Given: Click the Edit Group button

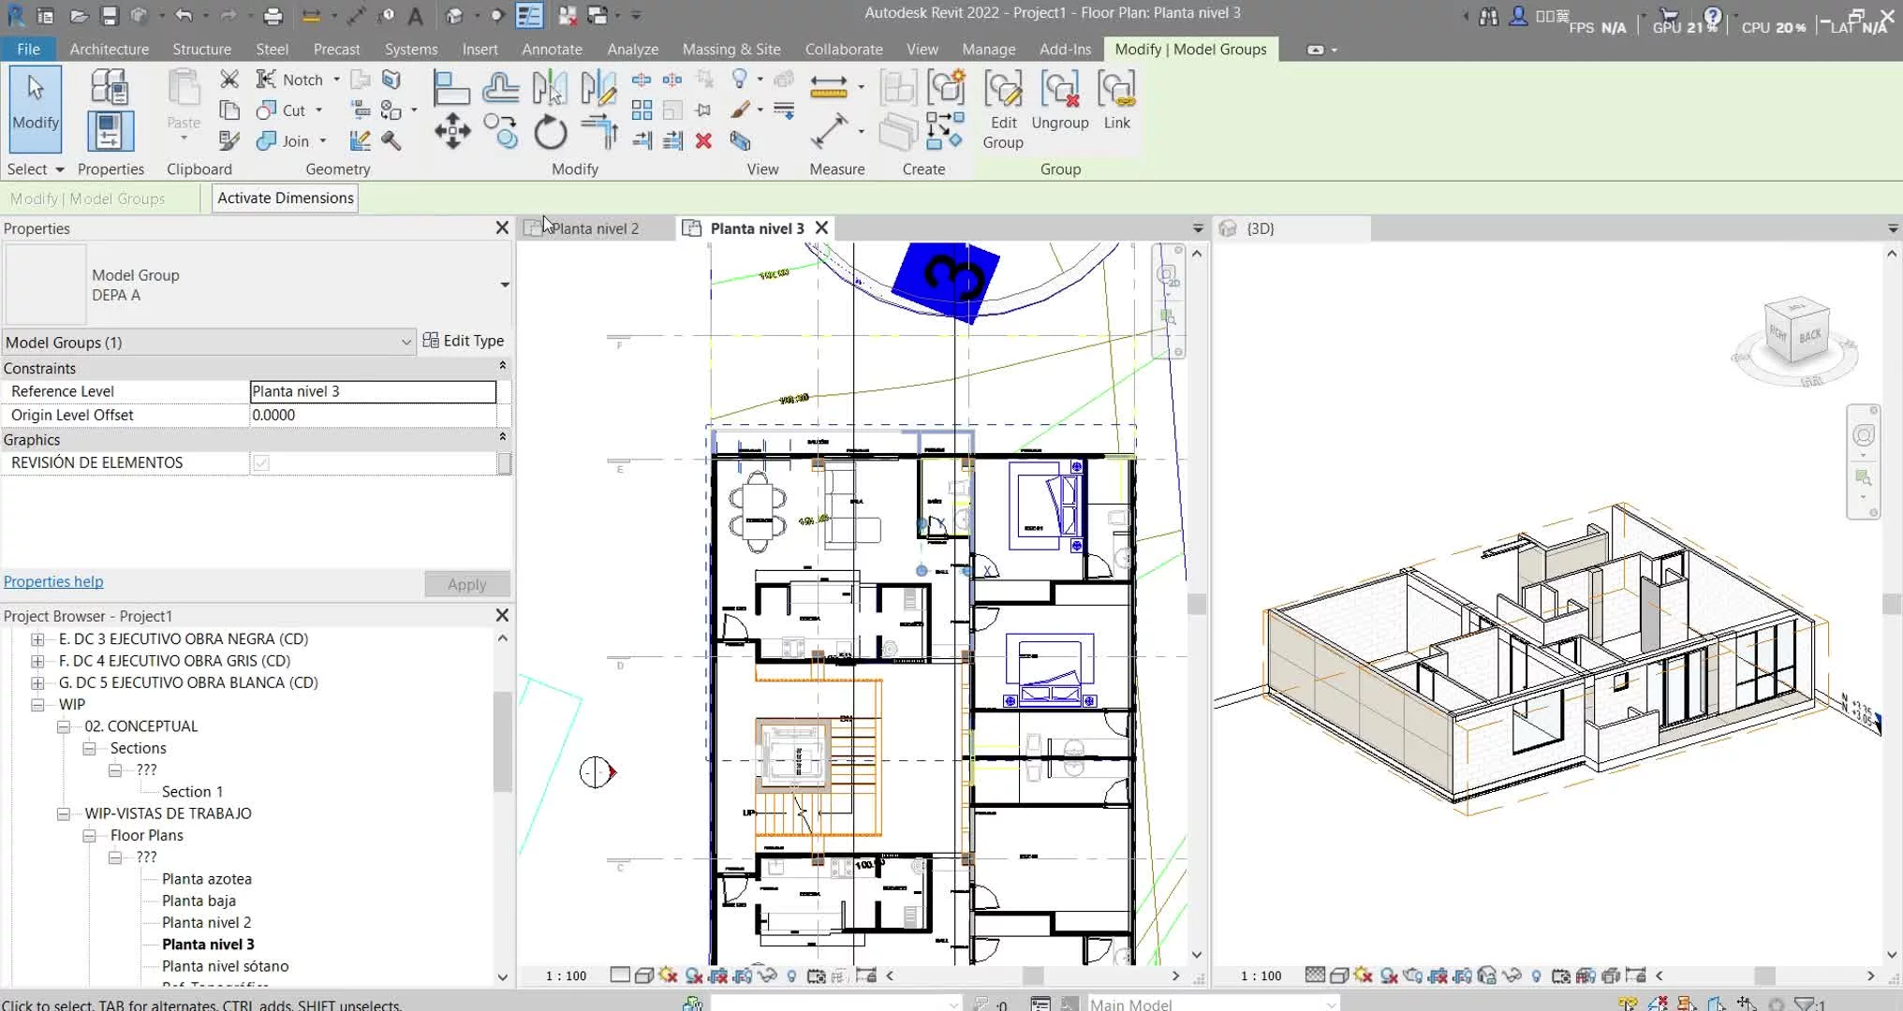Looking at the screenshot, I should [x=1003, y=110].
